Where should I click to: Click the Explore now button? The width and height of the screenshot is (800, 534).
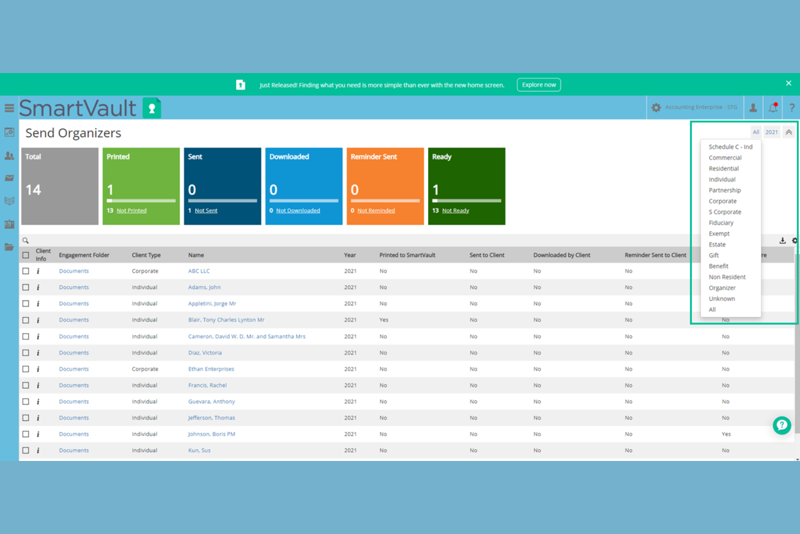pos(538,84)
